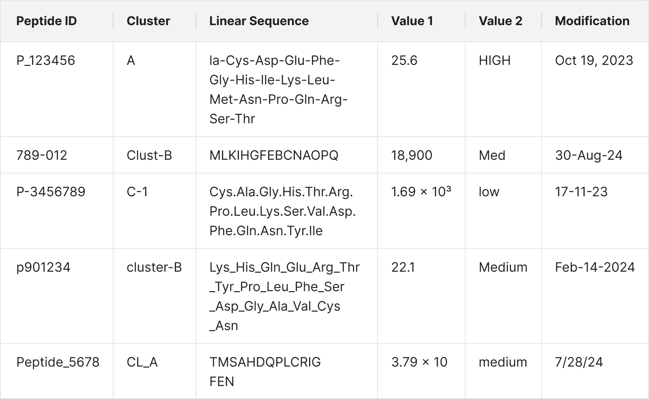Select the Oct 19, 2023 date cell
This screenshot has height=399, width=649.
tap(594, 60)
